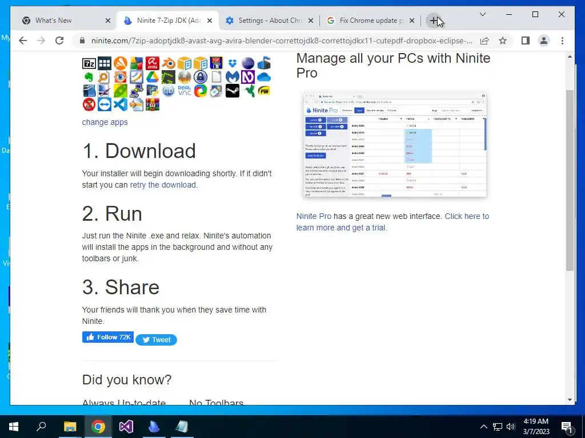Screen dimensions: 585x438
Task: Open Chrome three-dot menu
Action: (562, 40)
